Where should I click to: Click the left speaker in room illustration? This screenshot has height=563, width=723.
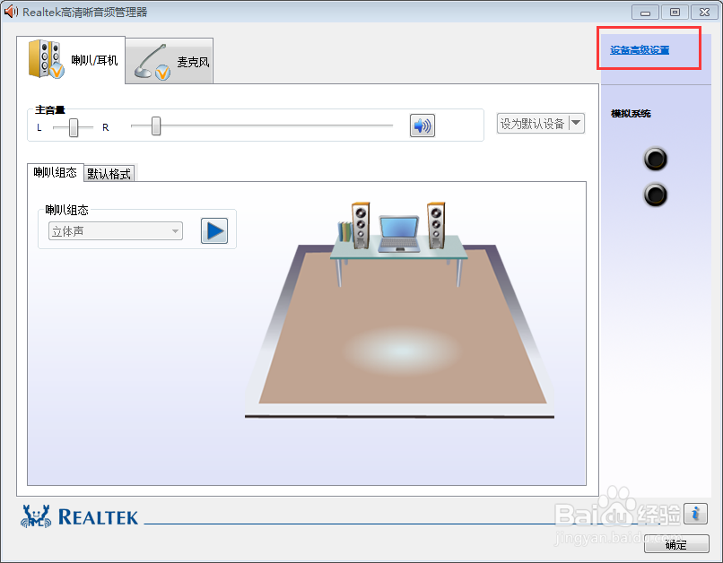361,225
